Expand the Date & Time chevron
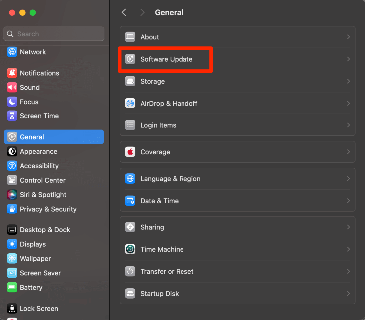This screenshot has height=320, width=365. [x=348, y=201]
